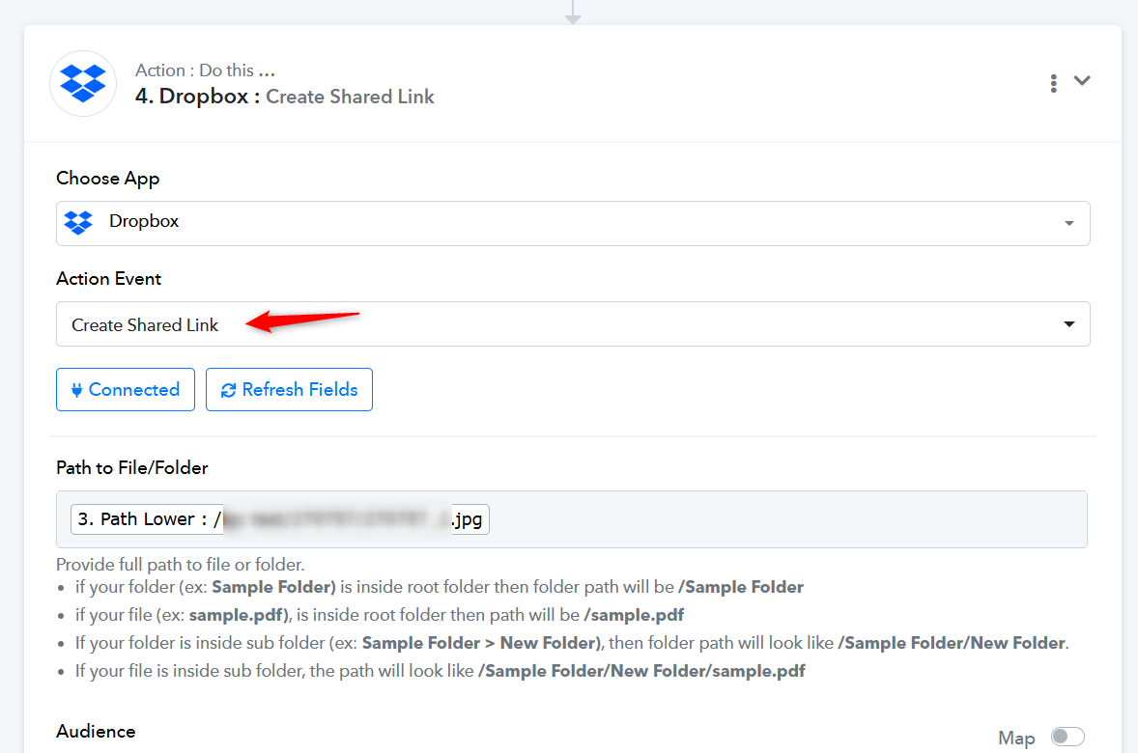Click the Audience field label
Screen dimensions: 1138x753
tap(96, 731)
